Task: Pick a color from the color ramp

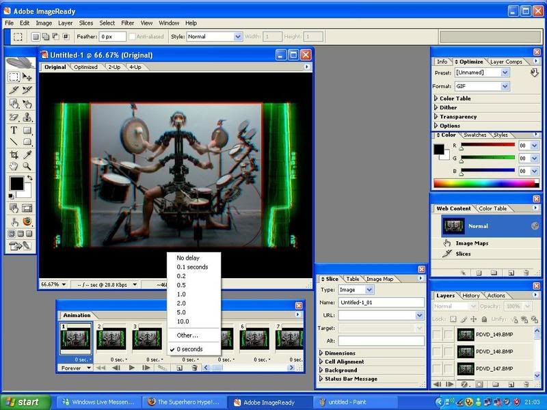Action: point(486,183)
